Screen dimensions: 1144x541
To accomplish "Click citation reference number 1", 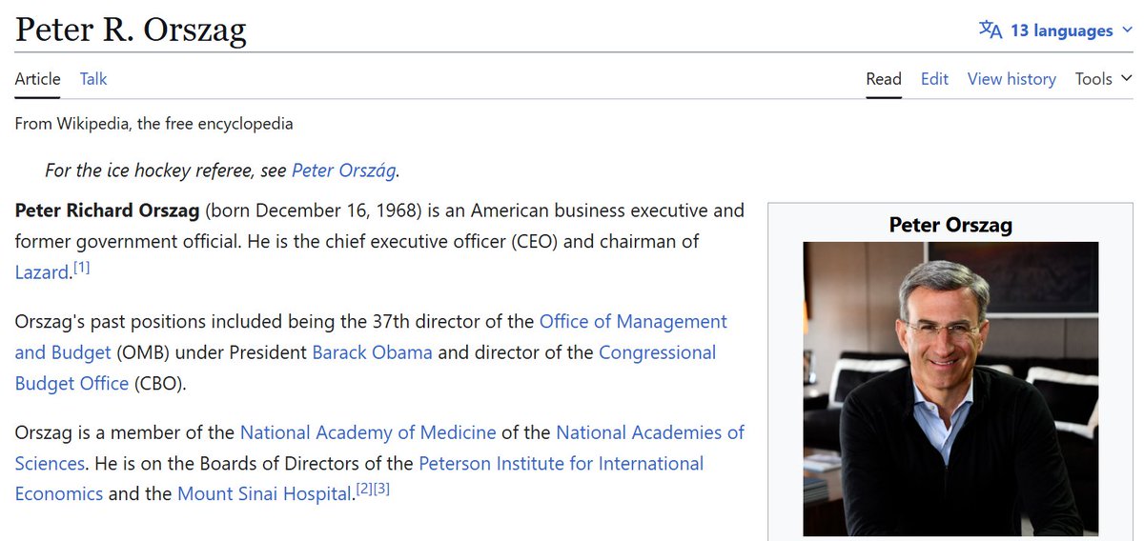I will pyautogui.click(x=82, y=268).
